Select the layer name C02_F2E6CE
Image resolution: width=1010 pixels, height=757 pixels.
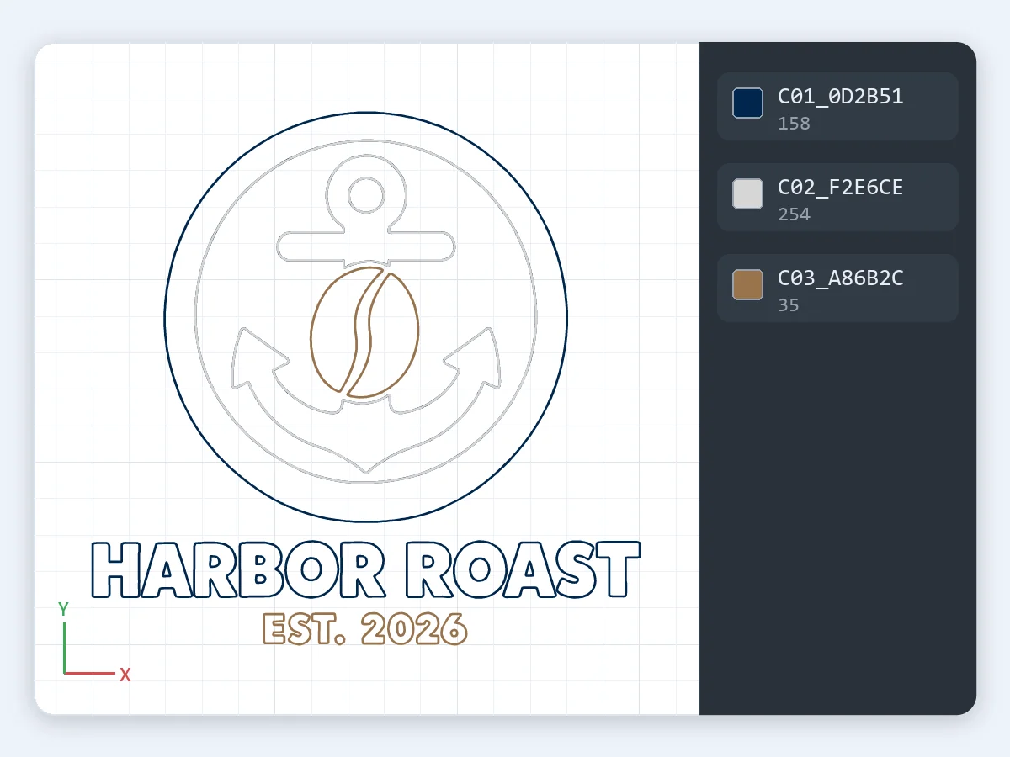[841, 187]
